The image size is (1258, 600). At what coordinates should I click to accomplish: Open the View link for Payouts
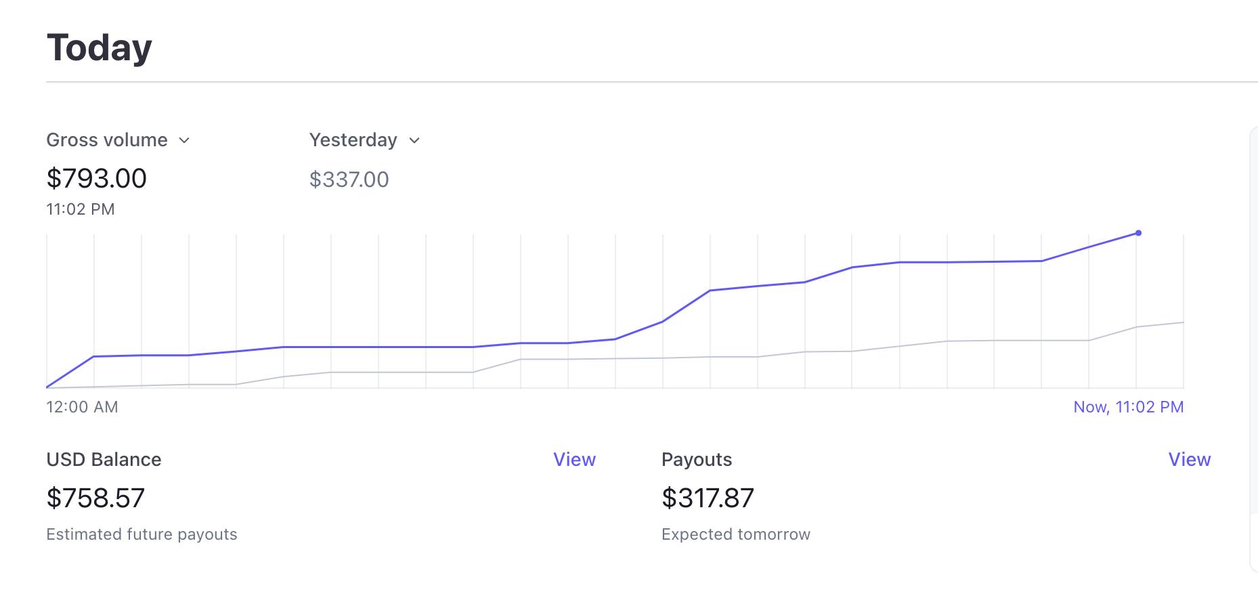tap(1189, 459)
